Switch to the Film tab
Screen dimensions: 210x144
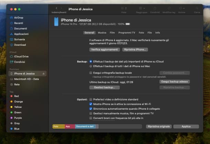pos(112,33)
